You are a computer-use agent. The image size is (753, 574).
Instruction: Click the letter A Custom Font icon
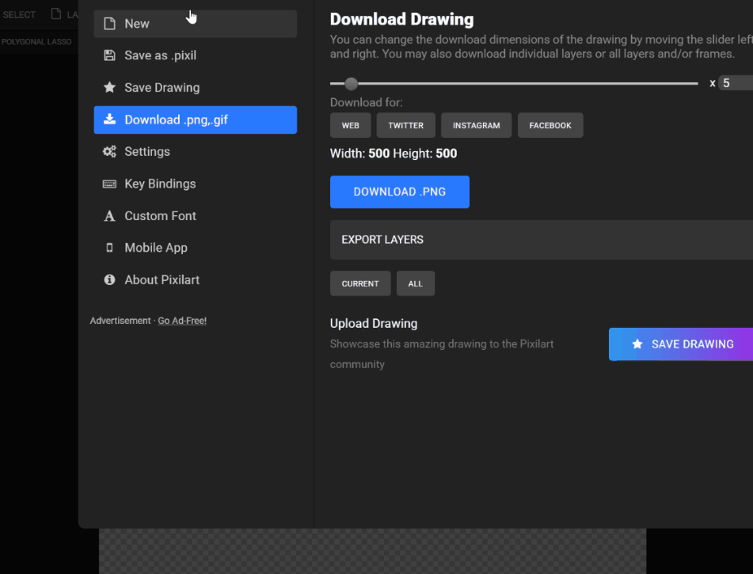(109, 215)
